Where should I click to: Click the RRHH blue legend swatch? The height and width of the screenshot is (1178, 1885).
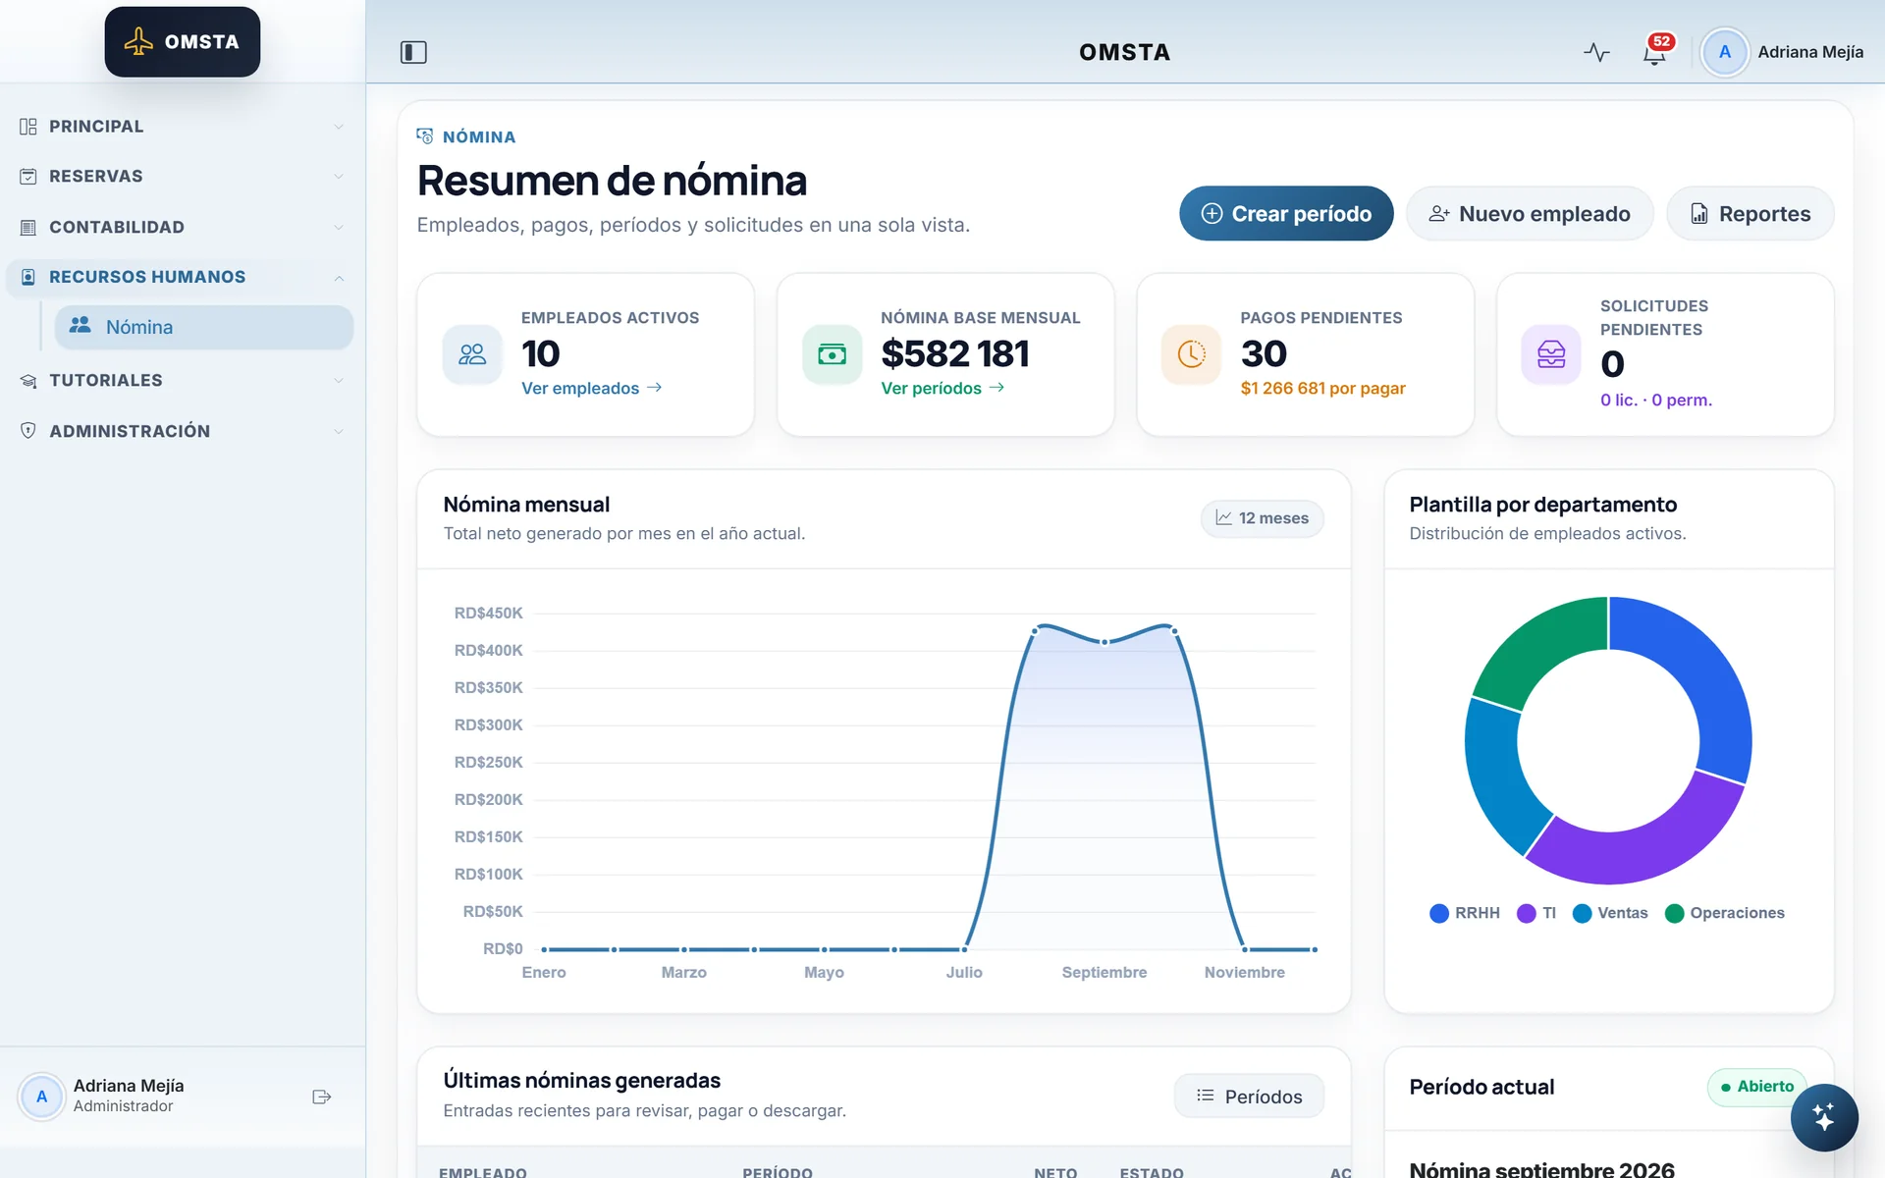[x=1439, y=913]
